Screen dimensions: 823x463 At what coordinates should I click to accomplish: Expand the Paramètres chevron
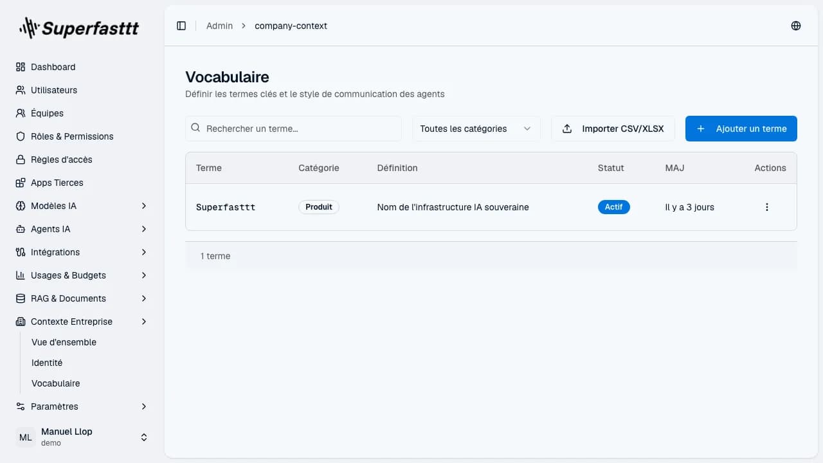[x=144, y=406]
